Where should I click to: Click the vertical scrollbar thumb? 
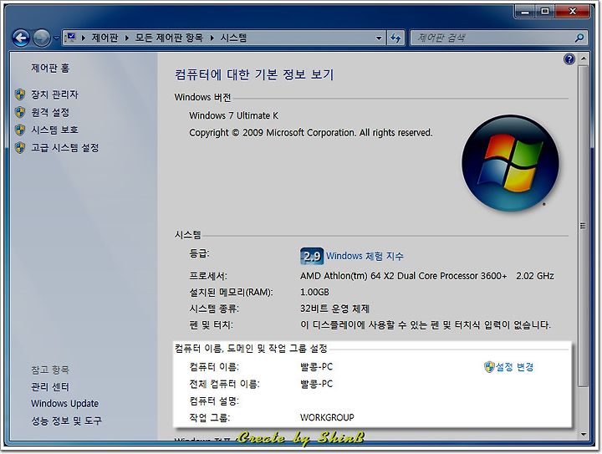[584, 226]
